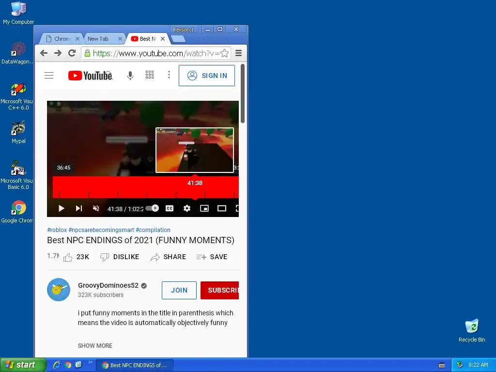Open the #npcsarebecomingsmart hashtag
This screenshot has height=372, width=496.
point(101,230)
